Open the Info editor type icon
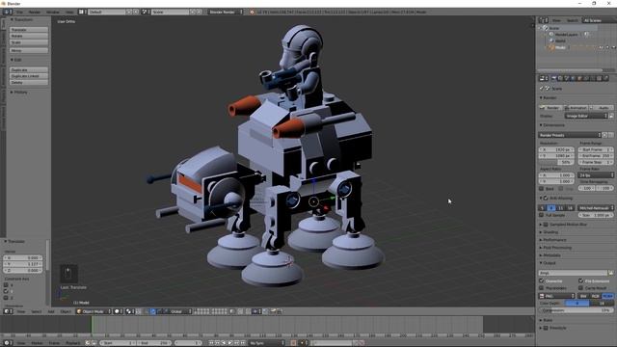 point(7,12)
